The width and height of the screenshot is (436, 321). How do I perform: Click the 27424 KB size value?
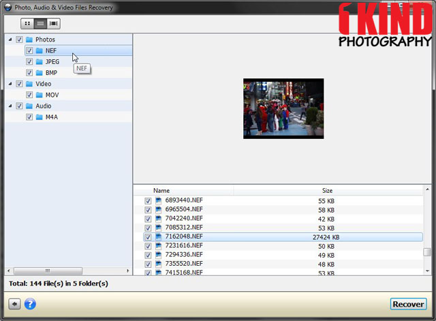coord(326,237)
